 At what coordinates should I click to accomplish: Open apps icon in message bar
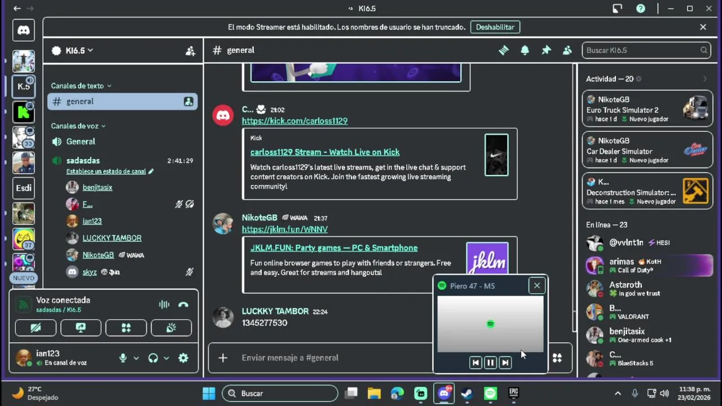tap(557, 358)
